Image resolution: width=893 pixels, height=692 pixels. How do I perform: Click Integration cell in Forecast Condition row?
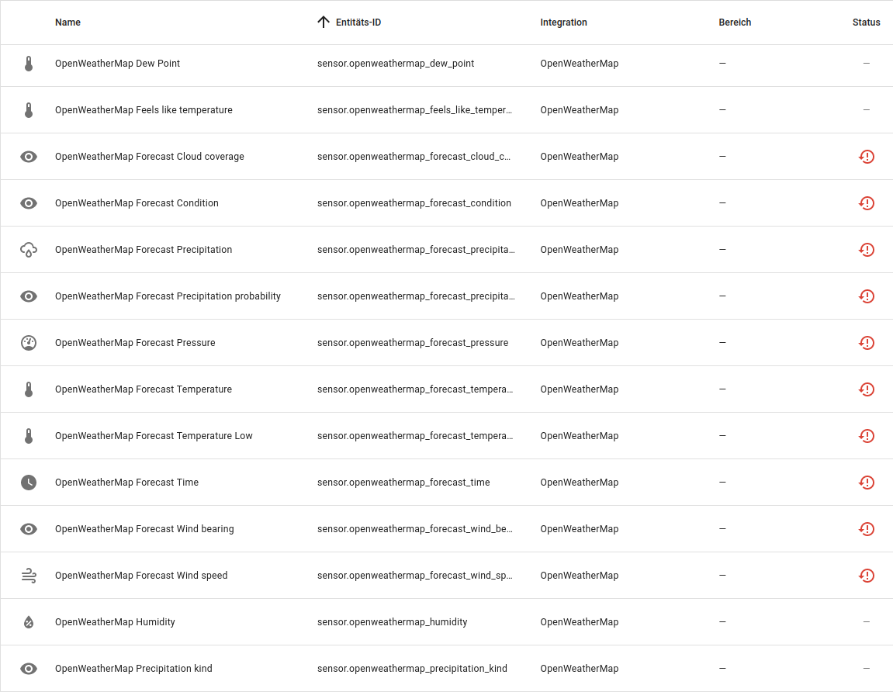tap(580, 203)
